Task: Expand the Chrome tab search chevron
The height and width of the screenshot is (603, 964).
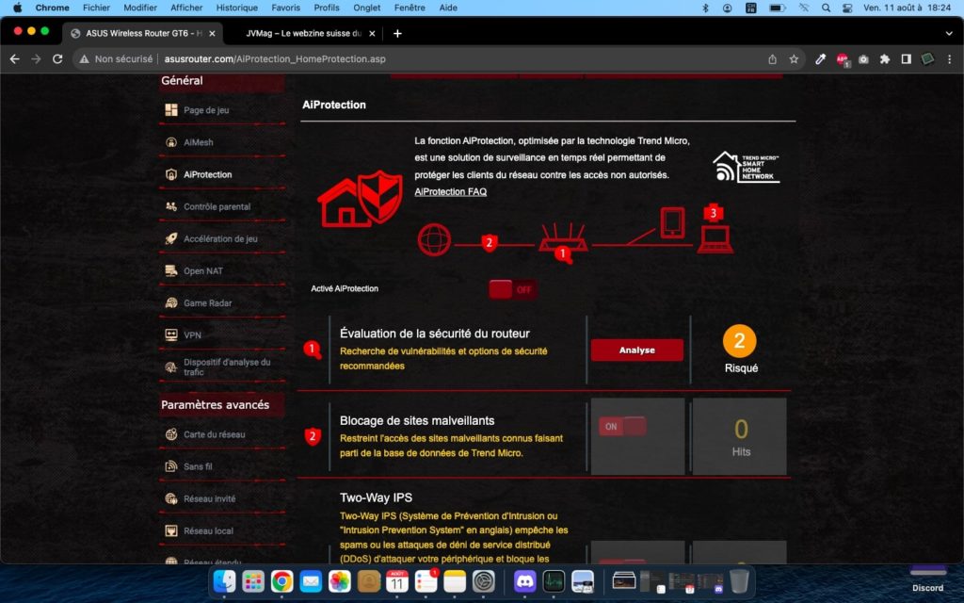Action: coord(949,33)
